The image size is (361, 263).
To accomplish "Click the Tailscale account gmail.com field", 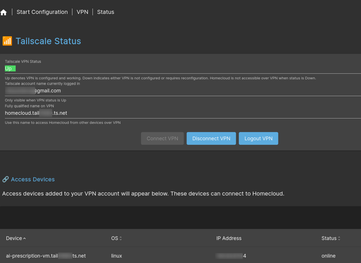I will pos(183,91).
